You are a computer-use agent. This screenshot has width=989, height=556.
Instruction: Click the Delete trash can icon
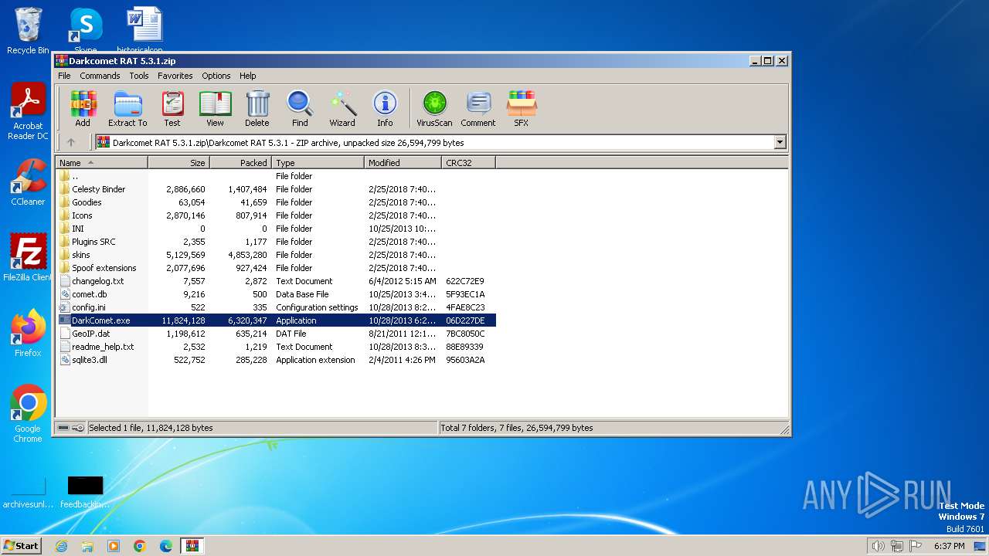pyautogui.click(x=257, y=108)
